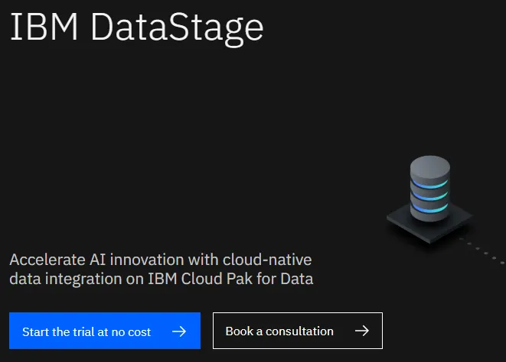Open the Book a consultation button
This screenshot has height=362, width=506.
(298, 331)
